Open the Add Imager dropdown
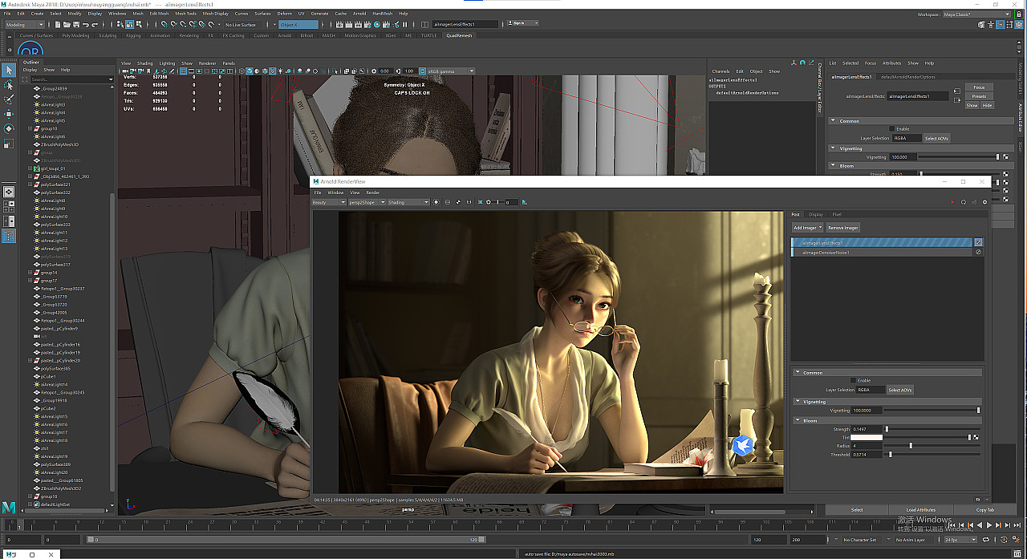This screenshot has width=1027, height=559. (x=807, y=228)
